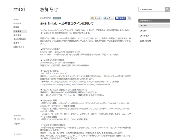Open the サイトマップ footer link
Image resolution: width=175 pixels, height=140 pixels.
click(17, 116)
